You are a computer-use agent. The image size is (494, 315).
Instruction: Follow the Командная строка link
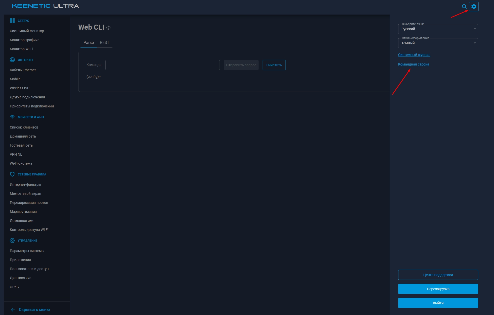coord(413,64)
